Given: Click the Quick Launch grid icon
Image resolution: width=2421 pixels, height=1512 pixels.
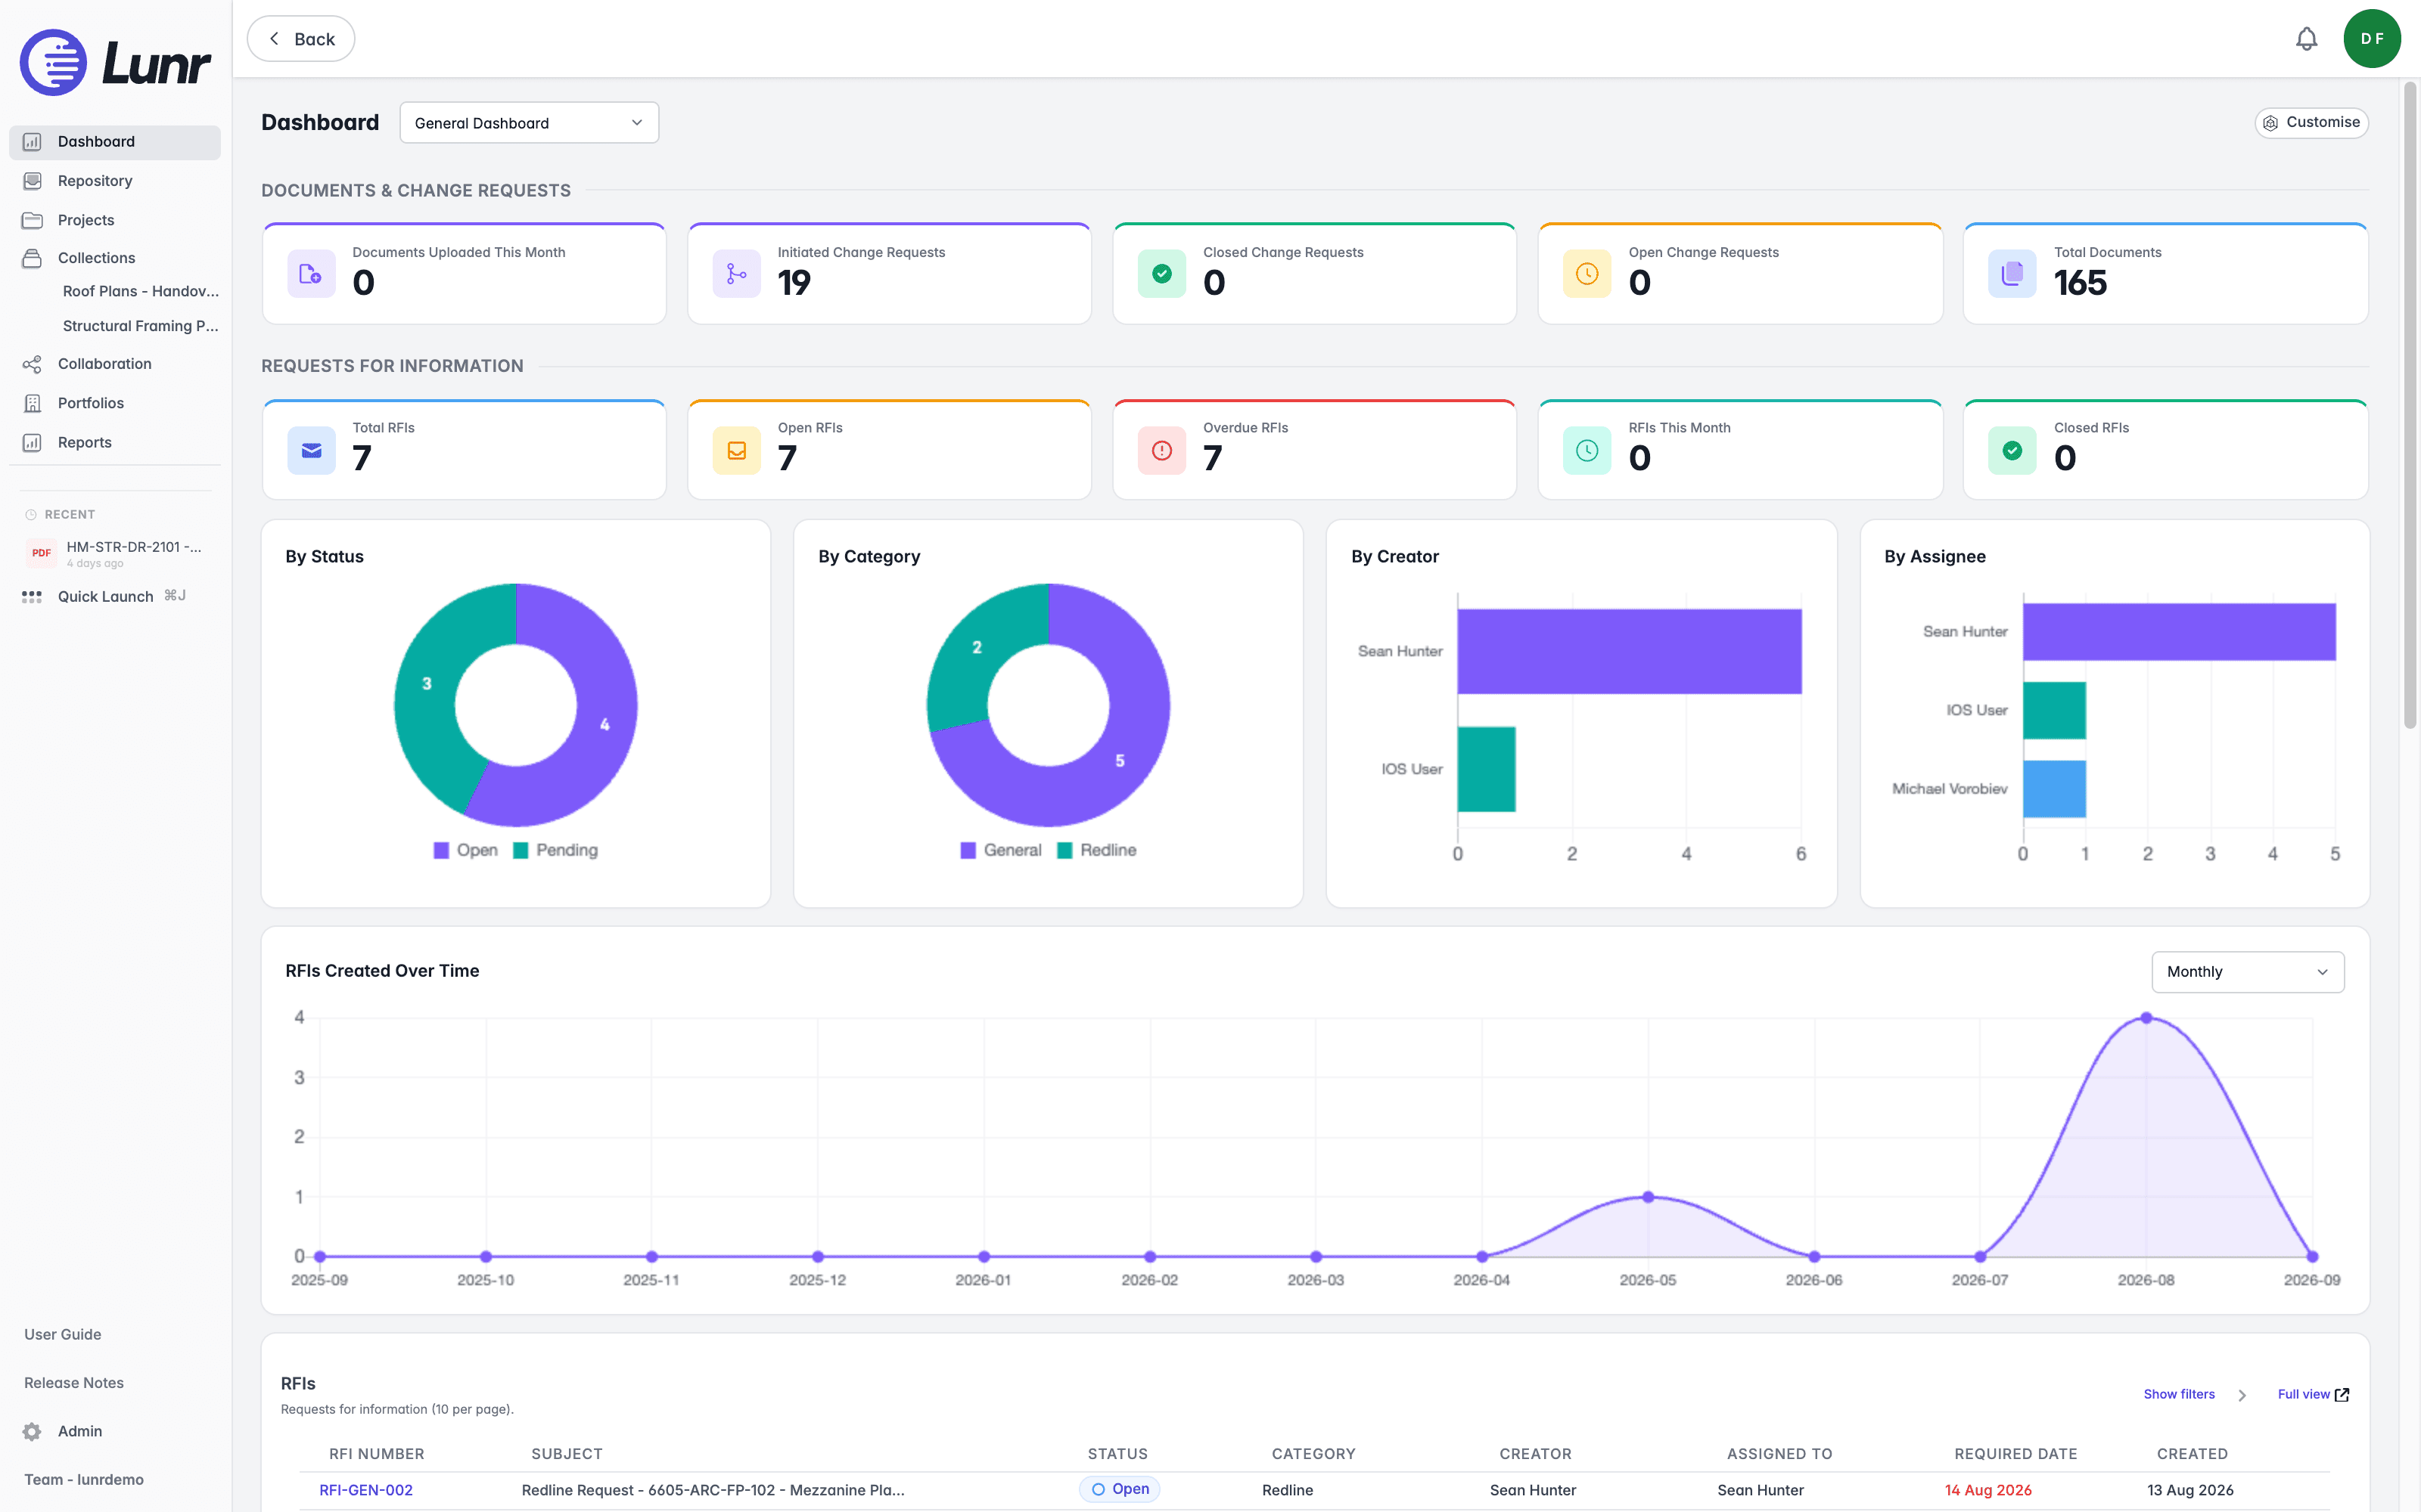Looking at the screenshot, I should tap(32, 597).
